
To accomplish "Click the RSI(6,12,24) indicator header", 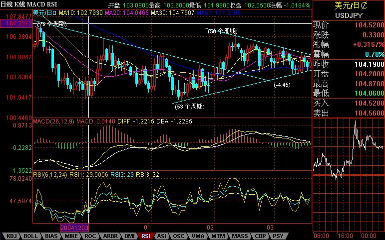I will [x=50, y=175].
